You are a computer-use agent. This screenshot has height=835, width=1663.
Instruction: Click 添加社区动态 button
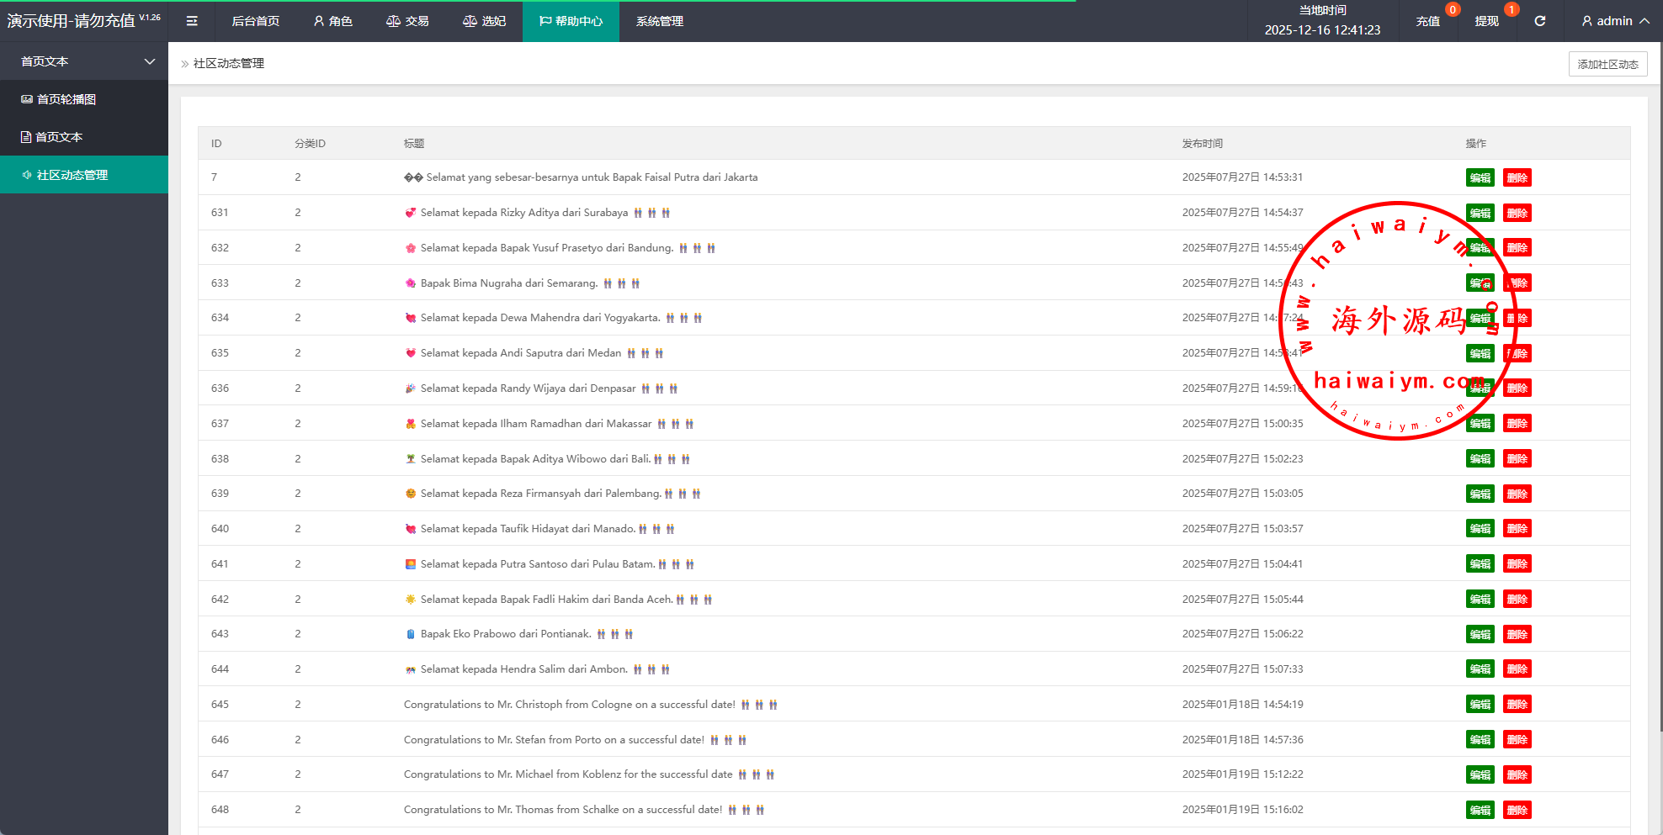1607,64
